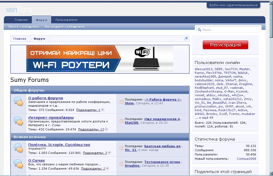Open the Пользователи tab

point(66,20)
